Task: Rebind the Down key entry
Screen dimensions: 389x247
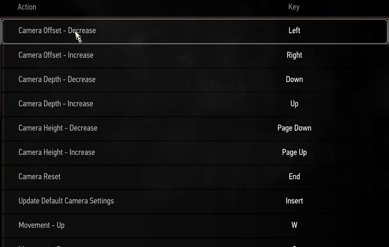Action: pos(294,80)
